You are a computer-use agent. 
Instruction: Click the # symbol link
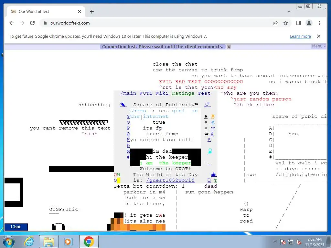pos(128,157)
